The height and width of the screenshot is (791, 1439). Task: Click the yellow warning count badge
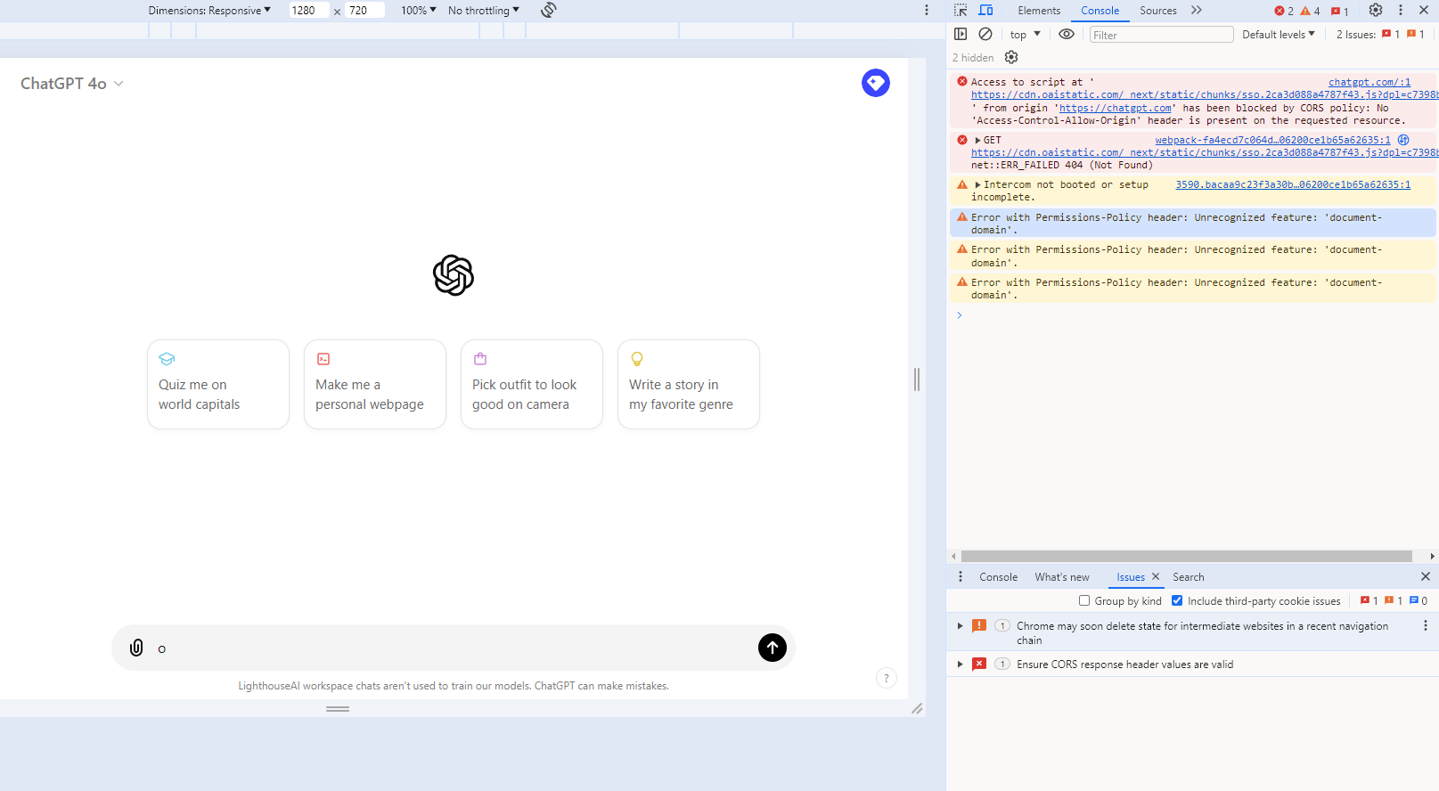pyautogui.click(x=1311, y=11)
